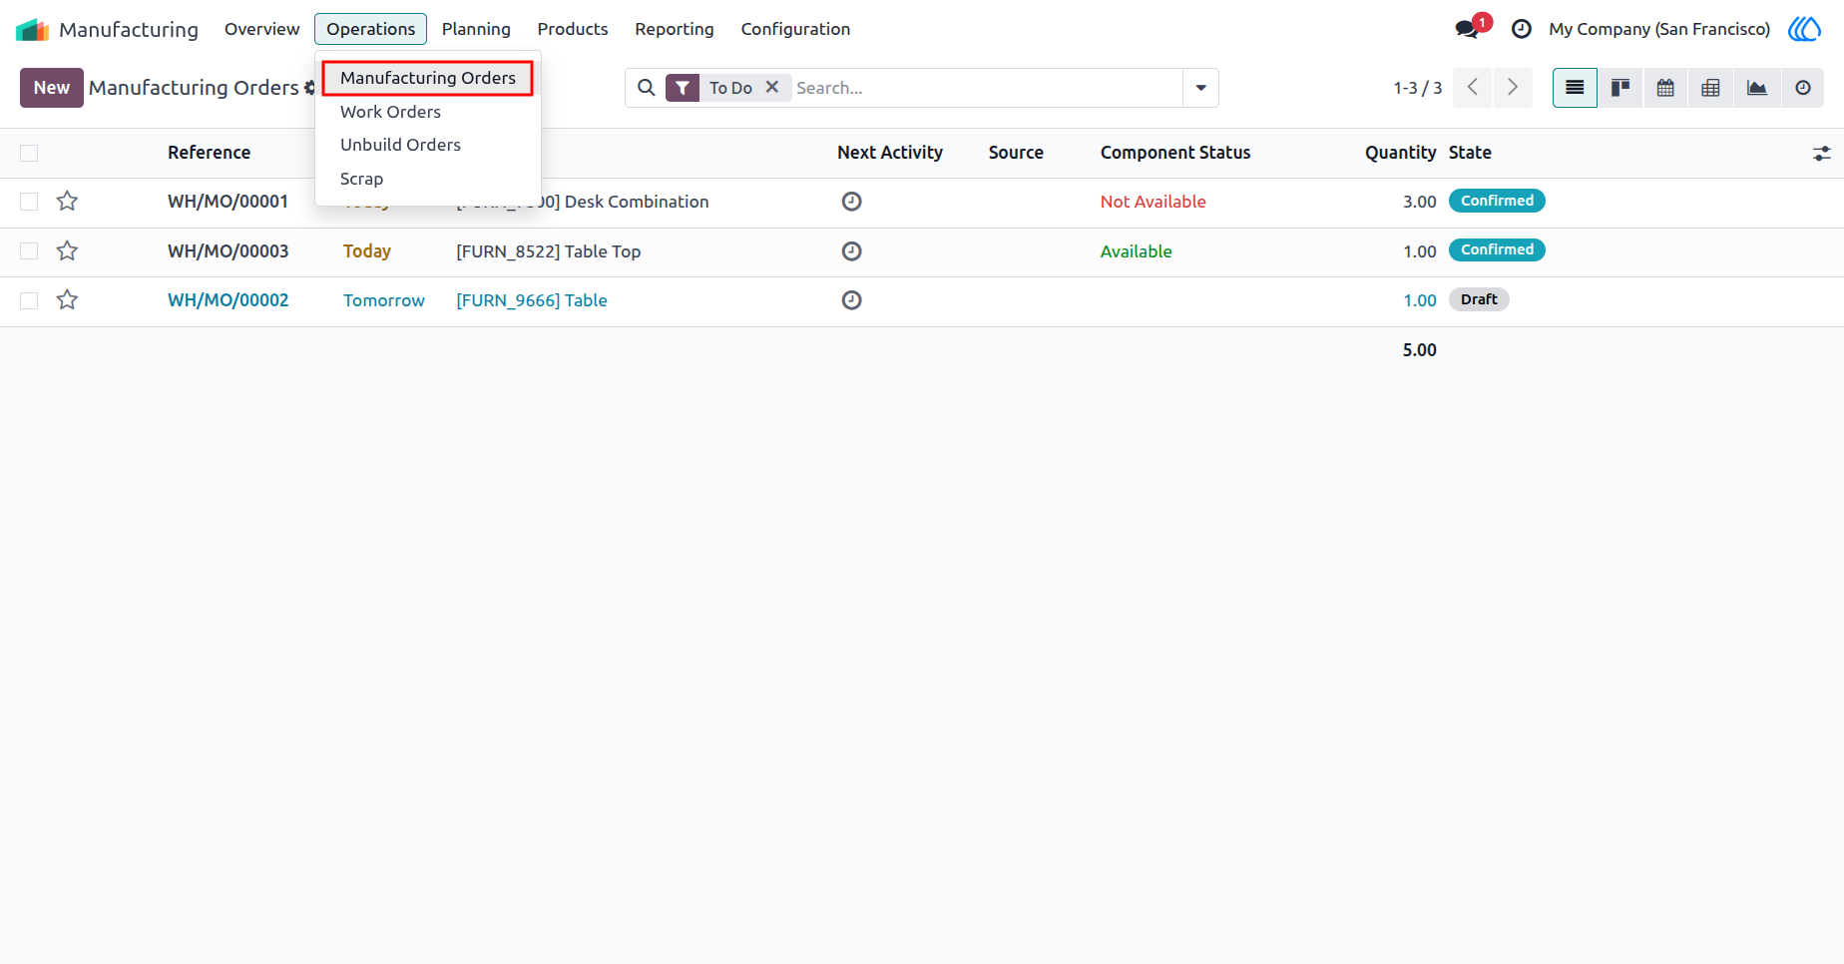Tick the checkbox for WH/MO/00001
1844x964 pixels.
(29, 202)
